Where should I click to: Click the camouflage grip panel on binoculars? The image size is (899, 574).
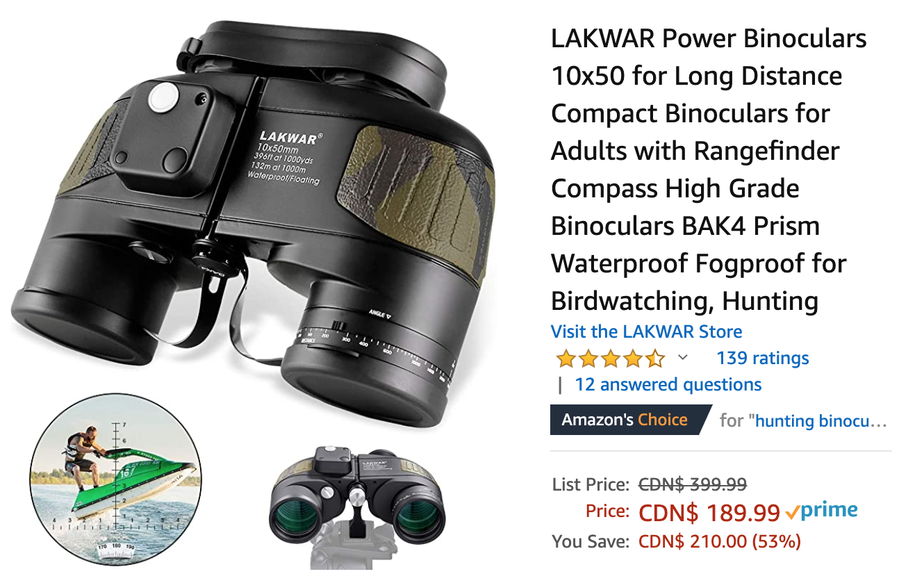point(415,202)
